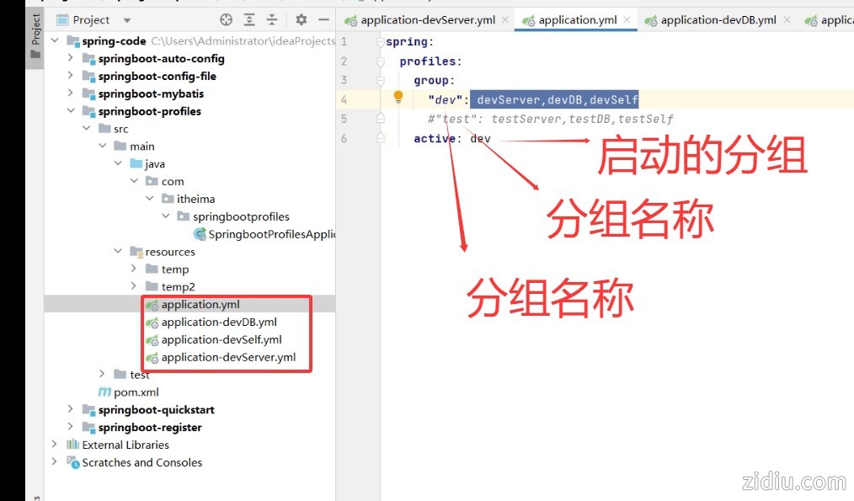Click the SpringbootProfilesApplication class icon

[x=200, y=234]
